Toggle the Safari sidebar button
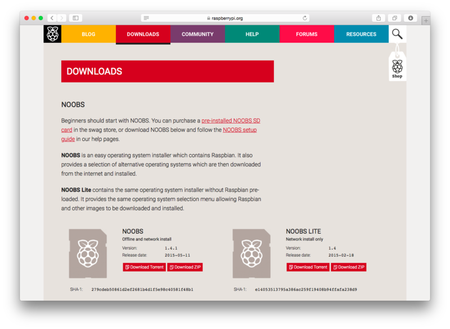 [76, 18]
